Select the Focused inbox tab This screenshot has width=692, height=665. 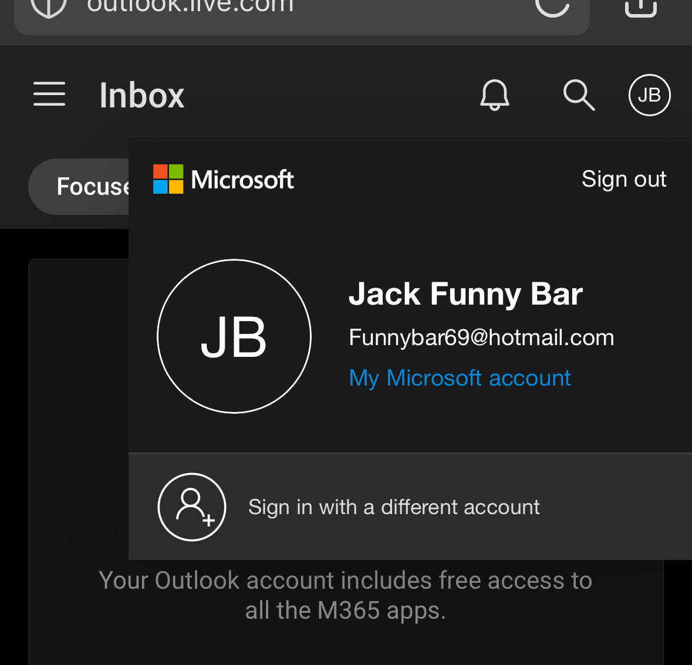pos(79,186)
